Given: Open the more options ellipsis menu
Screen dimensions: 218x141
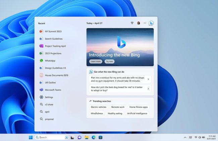Looking at the screenshot, I should [x=145, y=23].
